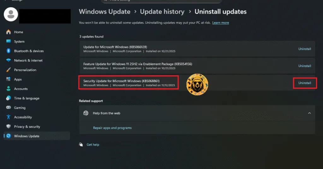
Task: Click the user profile avatar
Action: tap(11, 15)
